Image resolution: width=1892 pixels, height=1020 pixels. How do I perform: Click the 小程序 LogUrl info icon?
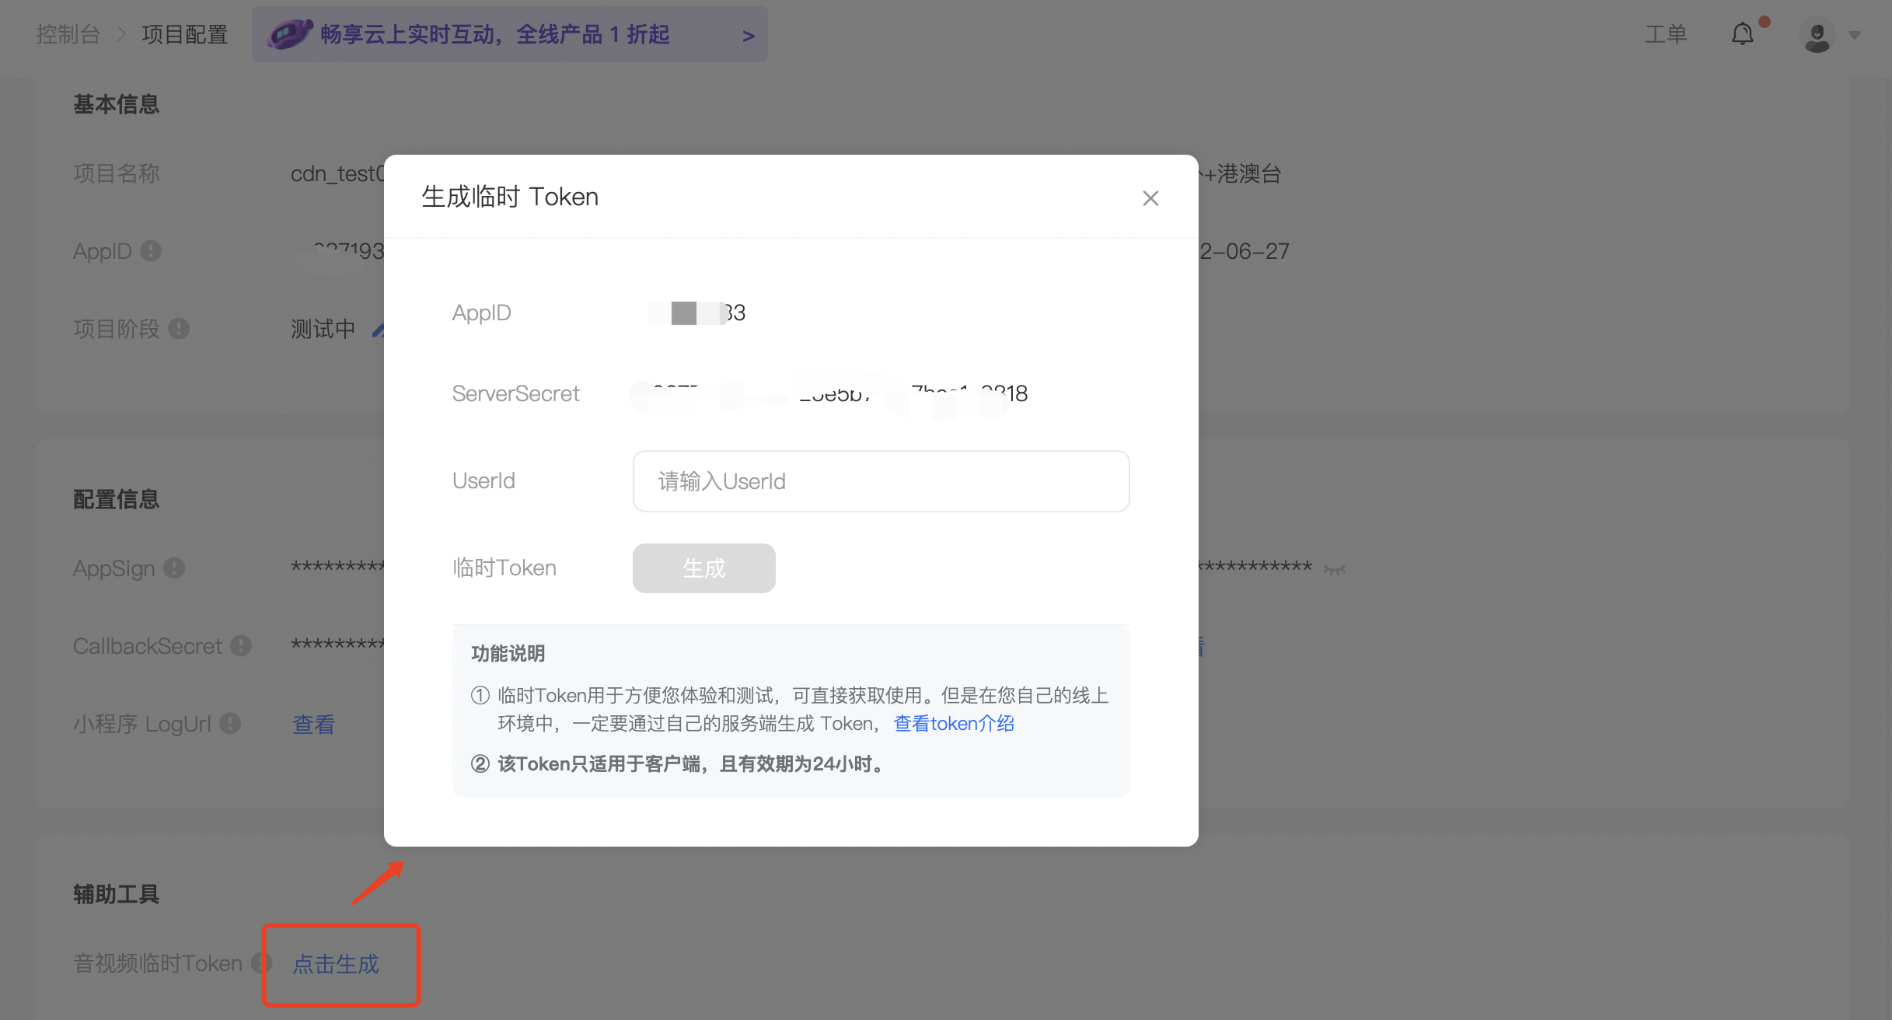(x=230, y=724)
